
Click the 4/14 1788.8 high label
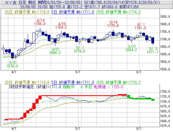[x=40, y=22]
